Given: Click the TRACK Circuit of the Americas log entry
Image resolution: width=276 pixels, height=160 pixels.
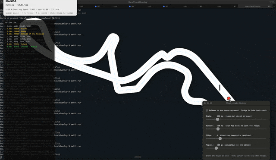Looking at the screenshot, I should (25, 34).
